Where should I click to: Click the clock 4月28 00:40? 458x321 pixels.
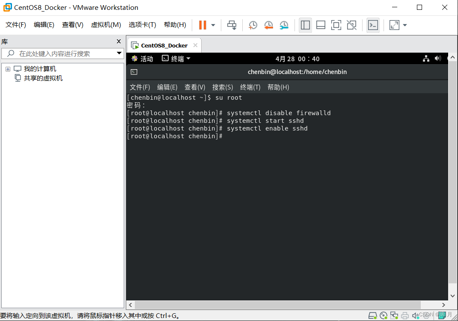[297, 59]
